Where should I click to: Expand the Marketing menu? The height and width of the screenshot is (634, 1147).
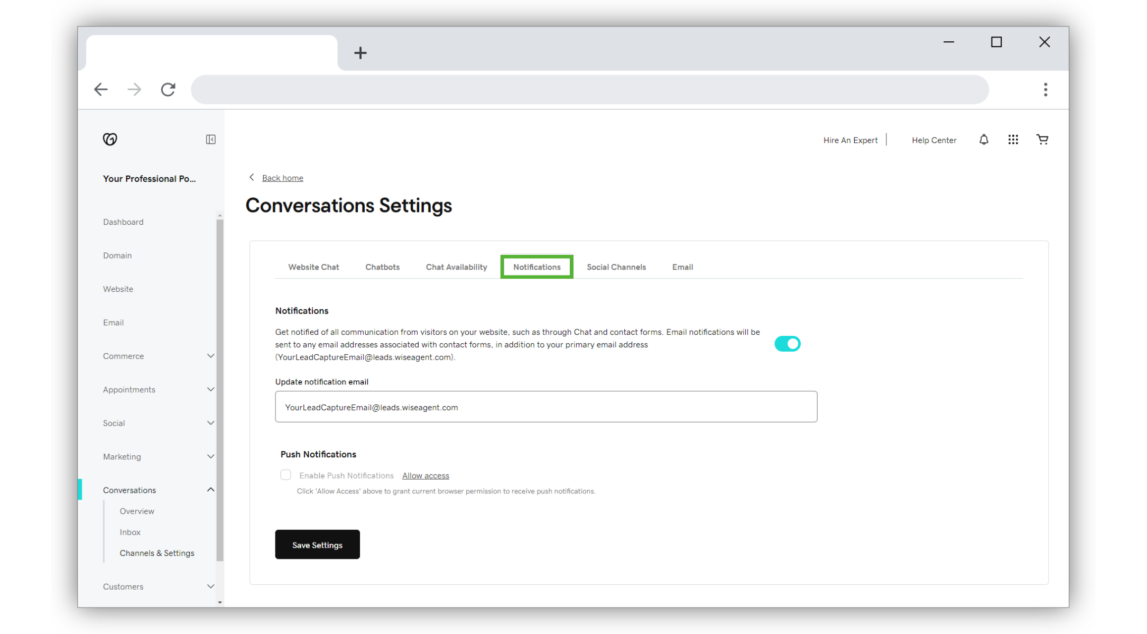click(210, 456)
